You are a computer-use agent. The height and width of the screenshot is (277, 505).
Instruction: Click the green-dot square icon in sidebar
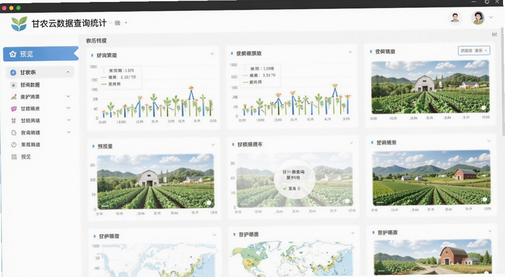tap(13, 85)
